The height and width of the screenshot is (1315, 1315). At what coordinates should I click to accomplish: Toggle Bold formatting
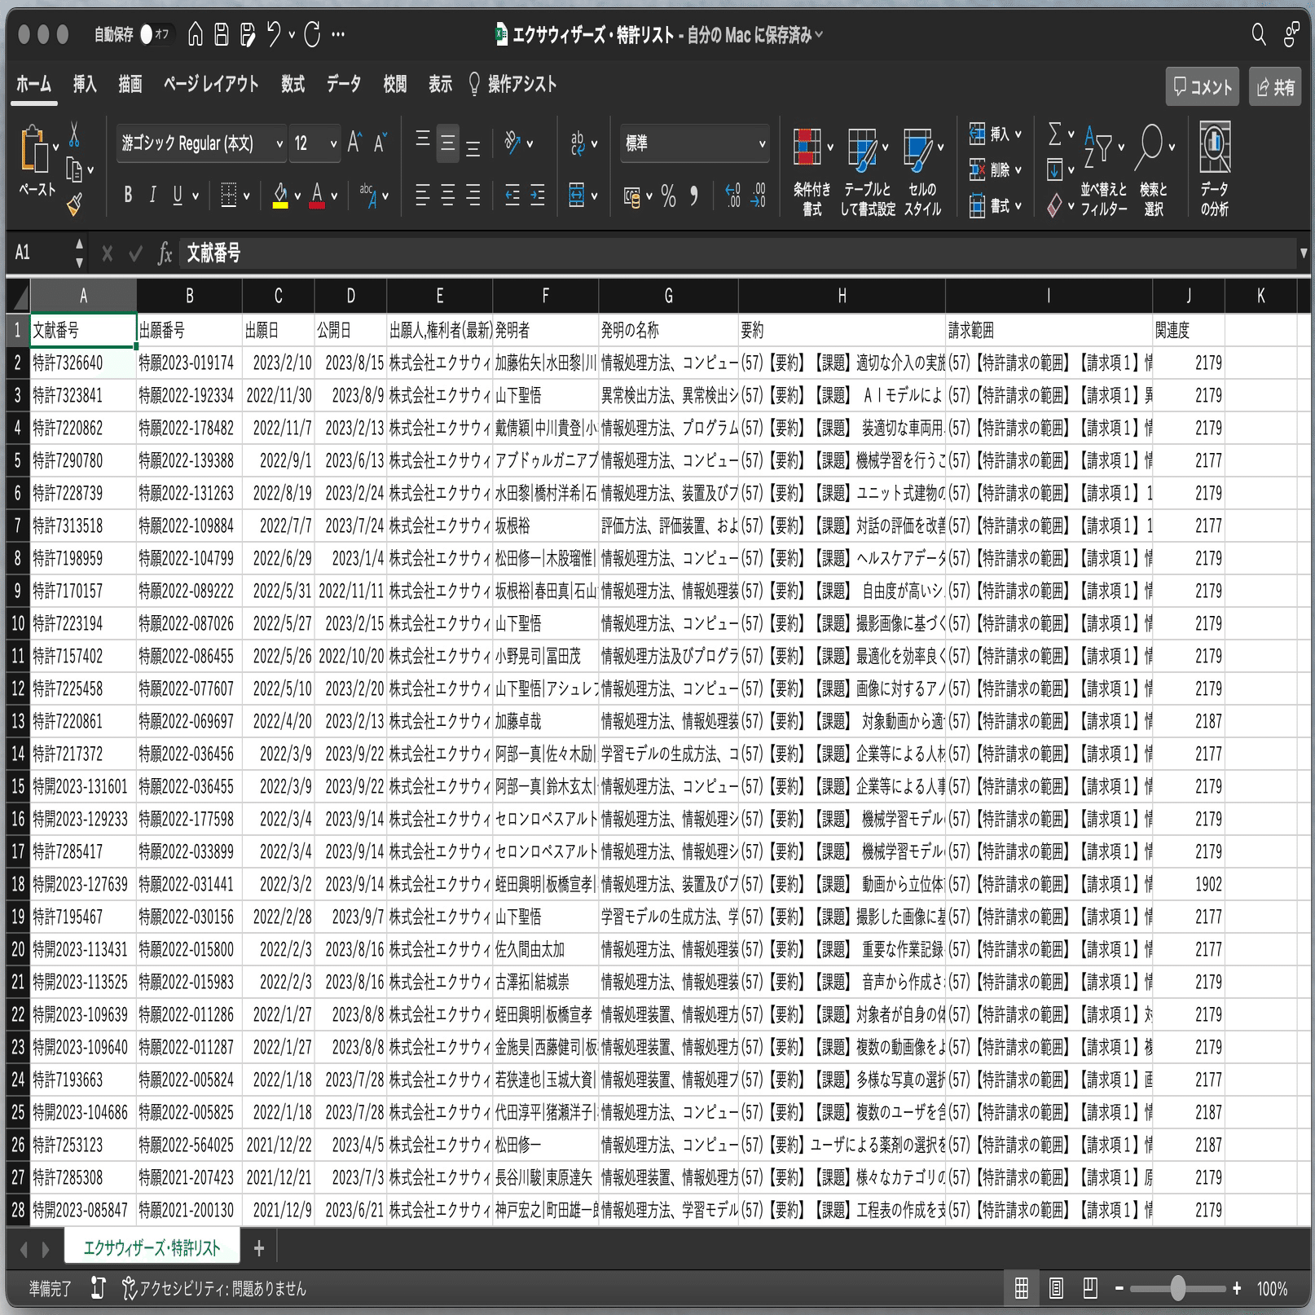[x=128, y=195]
